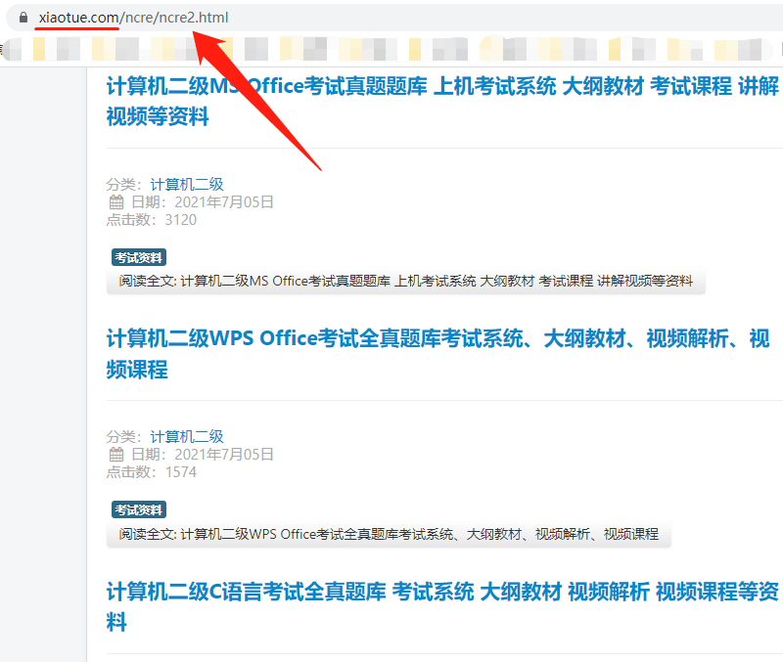Click 阅读全文 button for the MS Office article
The image size is (783, 662).
coord(405,281)
